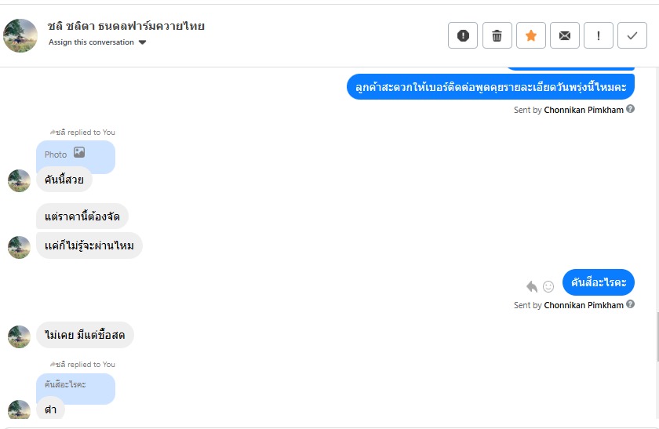Click help icon next to lower Chonnikan Pimkham
Screen dimensions: 659x429
(631, 304)
